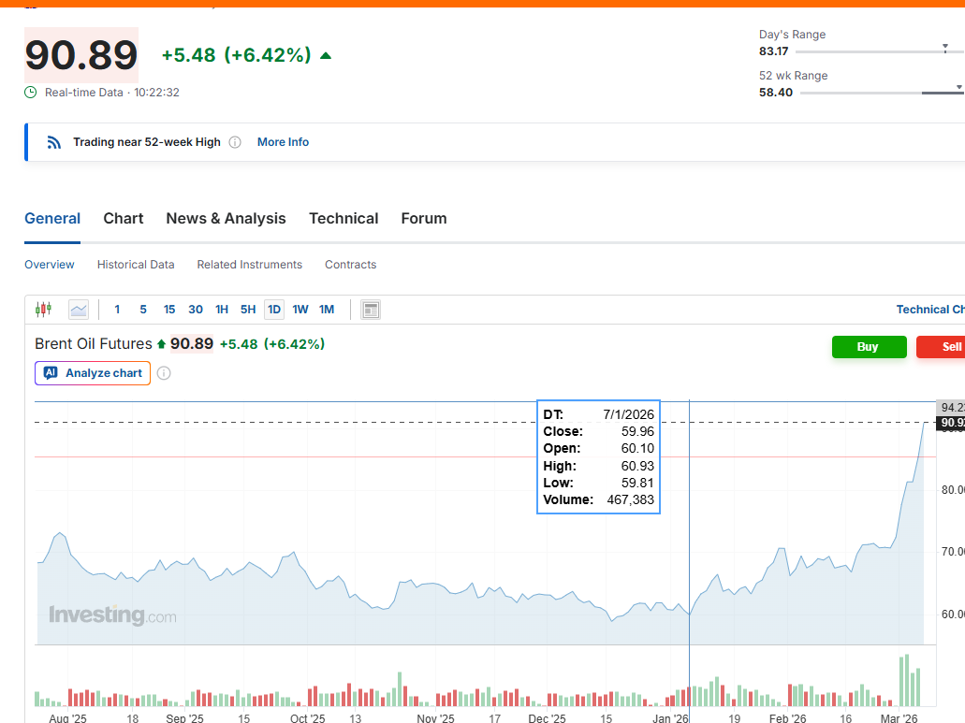This screenshot has width=965, height=723.
Task: Open the News & Analysis tab
Action: [x=226, y=218]
